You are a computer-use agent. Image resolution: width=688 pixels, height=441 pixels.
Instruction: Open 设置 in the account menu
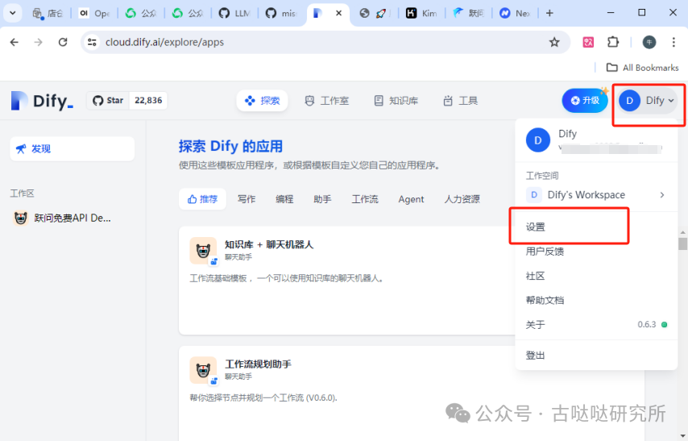(x=596, y=227)
